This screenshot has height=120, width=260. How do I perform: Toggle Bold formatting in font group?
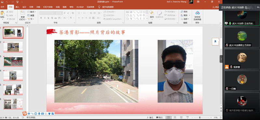[x=41, y=18]
